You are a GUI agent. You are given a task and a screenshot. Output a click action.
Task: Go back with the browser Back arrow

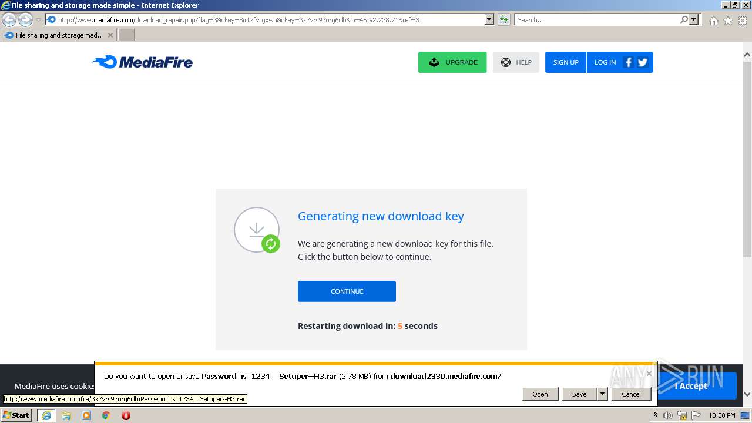pos(9,20)
